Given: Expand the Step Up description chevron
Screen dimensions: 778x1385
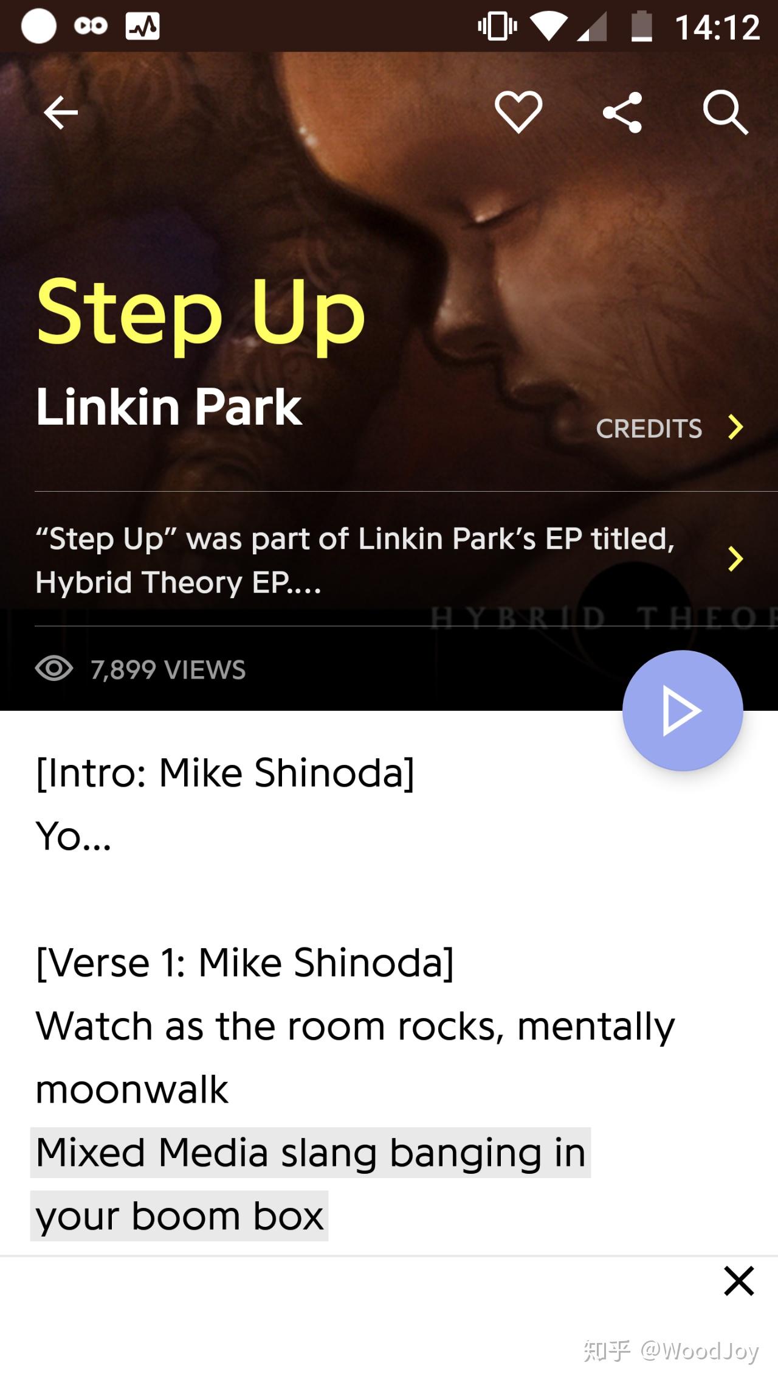Looking at the screenshot, I should 735,559.
